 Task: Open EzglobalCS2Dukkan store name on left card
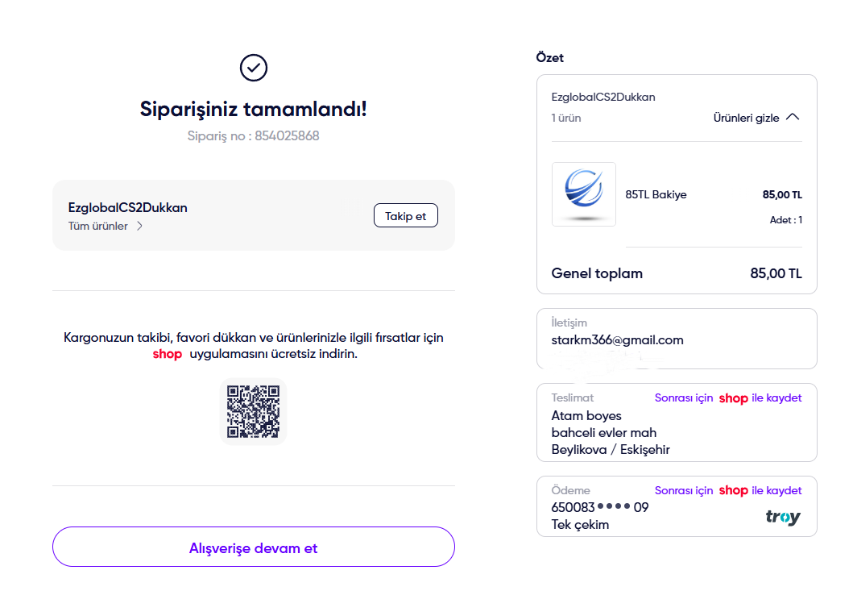[x=128, y=207]
